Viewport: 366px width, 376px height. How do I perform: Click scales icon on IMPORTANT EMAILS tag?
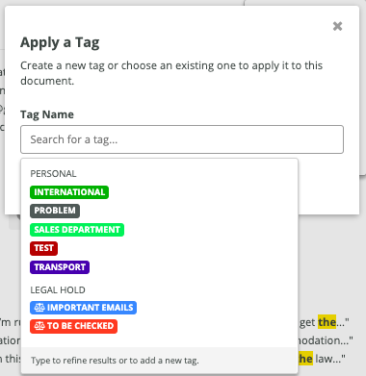(x=39, y=308)
